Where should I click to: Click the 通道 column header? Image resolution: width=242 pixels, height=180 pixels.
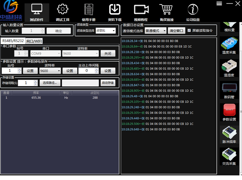pyautogui.click(x=6, y=93)
